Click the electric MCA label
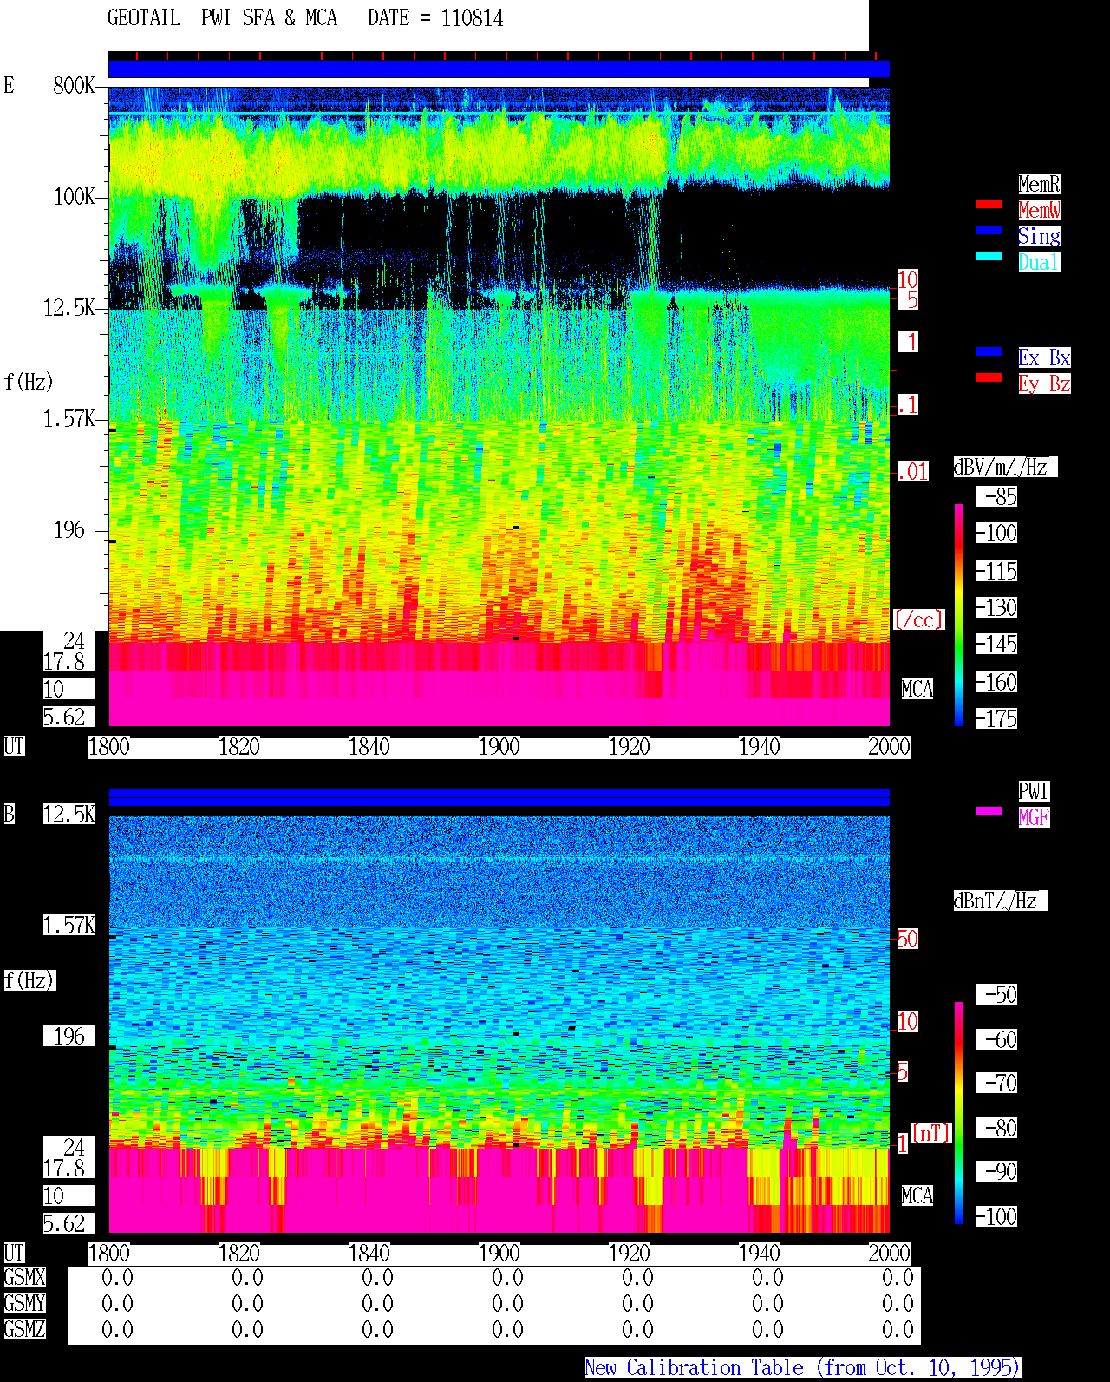This screenshot has height=1382, width=1110. pyautogui.click(x=917, y=690)
